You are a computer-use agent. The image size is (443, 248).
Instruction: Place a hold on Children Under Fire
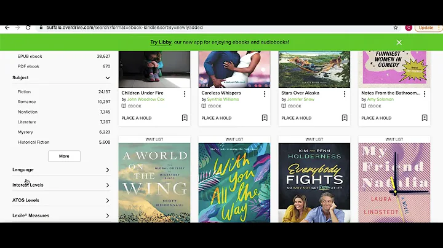137,118
